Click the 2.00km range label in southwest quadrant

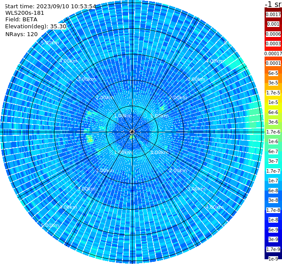(x=105, y=170)
